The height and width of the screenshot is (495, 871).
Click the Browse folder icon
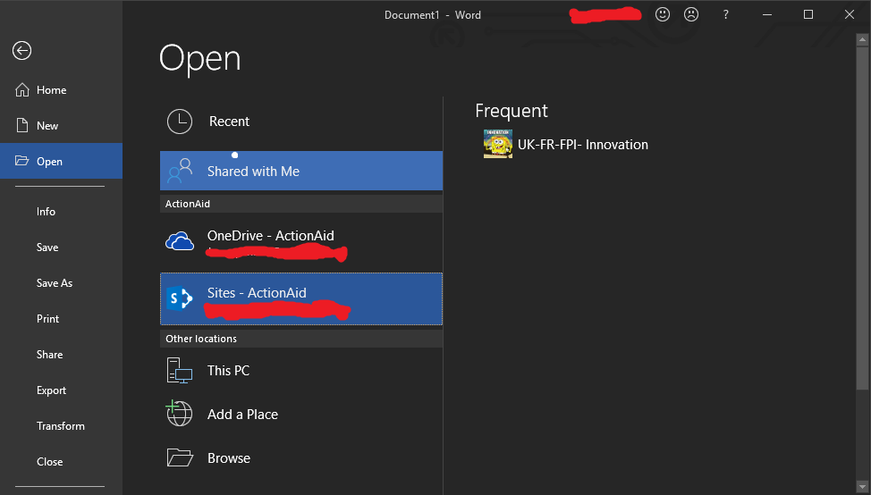180,457
